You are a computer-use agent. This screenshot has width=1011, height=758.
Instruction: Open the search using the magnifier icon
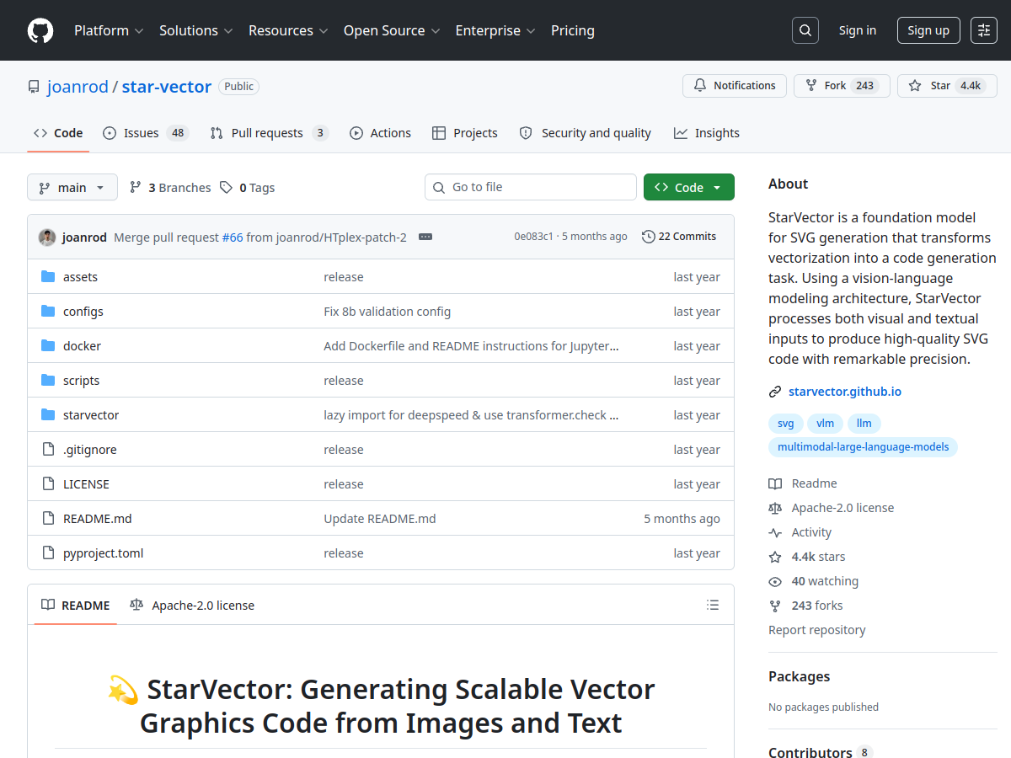coord(805,30)
